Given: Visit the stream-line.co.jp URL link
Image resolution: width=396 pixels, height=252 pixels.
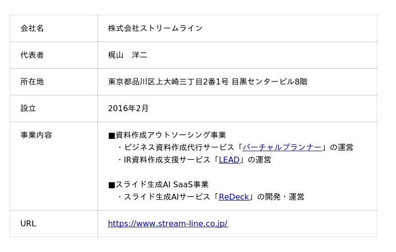Looking at the screenshot, I should (x=167, y=223).
